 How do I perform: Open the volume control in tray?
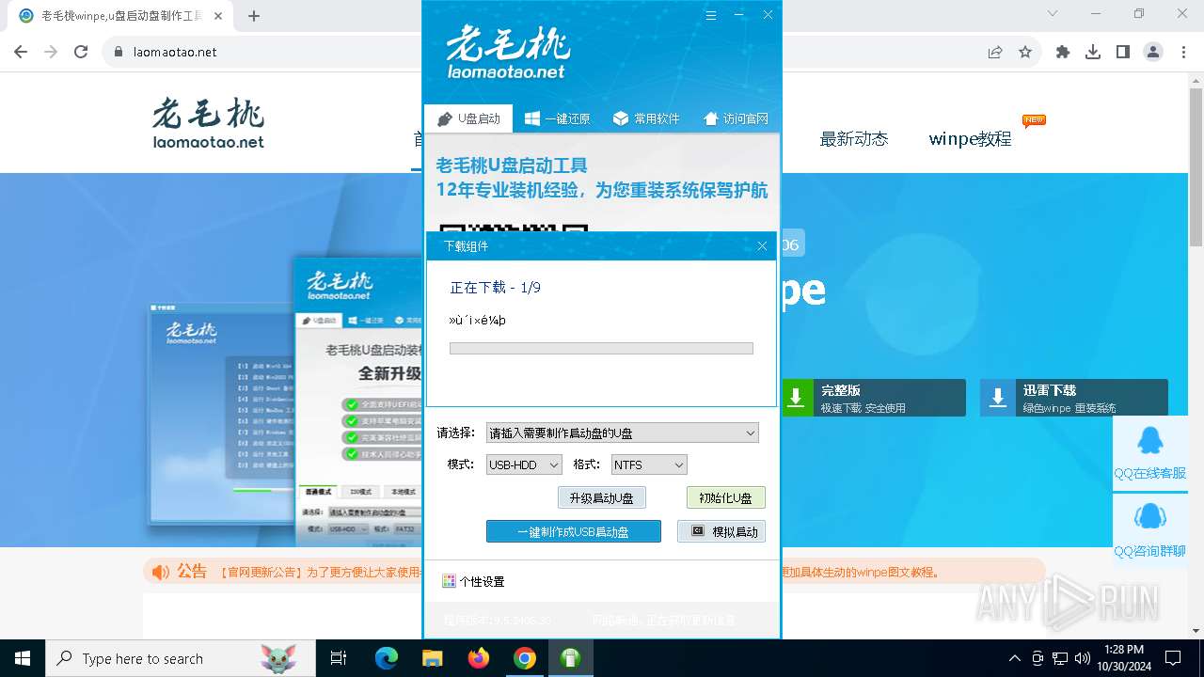click(1082, 658)
